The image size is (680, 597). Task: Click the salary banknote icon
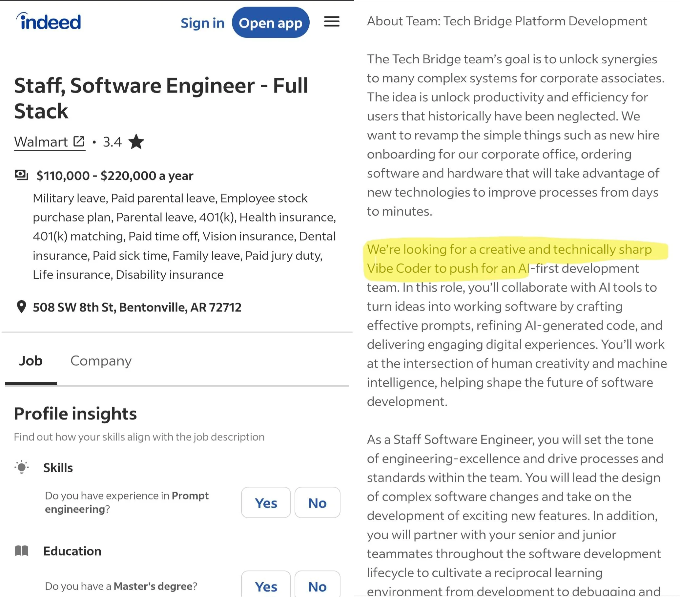22,175
